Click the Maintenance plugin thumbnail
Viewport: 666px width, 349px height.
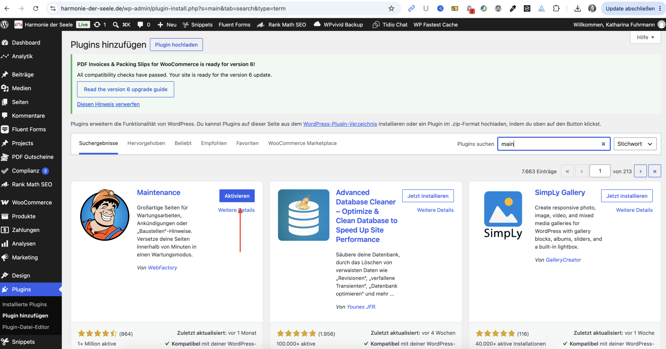(105, 215)
